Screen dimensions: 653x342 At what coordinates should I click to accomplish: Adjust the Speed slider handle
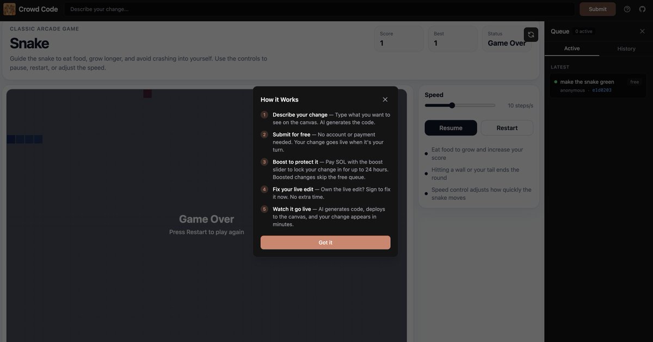coord(452,105)
